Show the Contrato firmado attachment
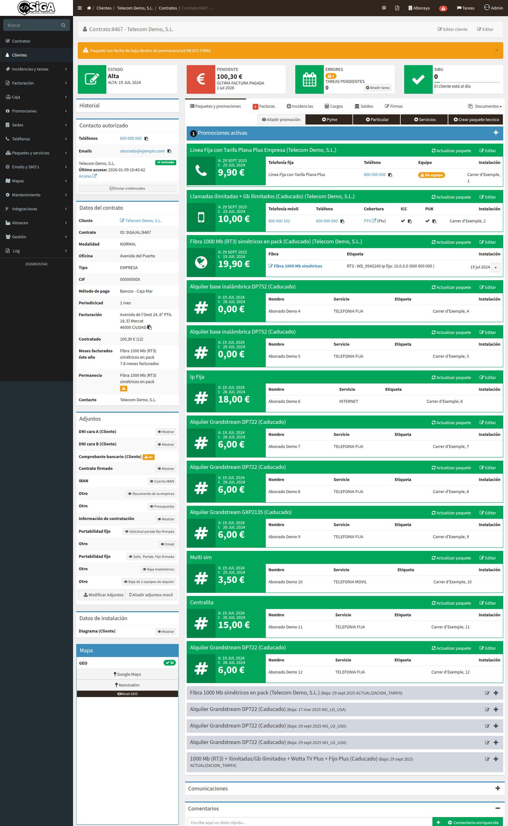This screenshot has height=826, width=508. pyautogui.click(x=166, y=469)
